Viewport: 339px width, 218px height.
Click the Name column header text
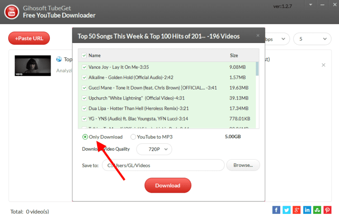94,56
